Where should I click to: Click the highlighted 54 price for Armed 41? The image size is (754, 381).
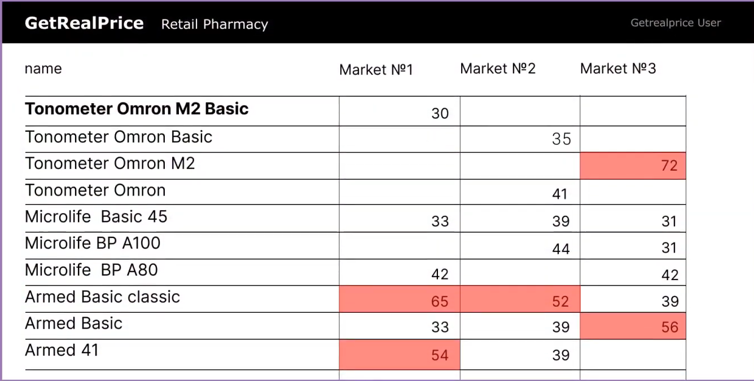[x=400, y=355]
